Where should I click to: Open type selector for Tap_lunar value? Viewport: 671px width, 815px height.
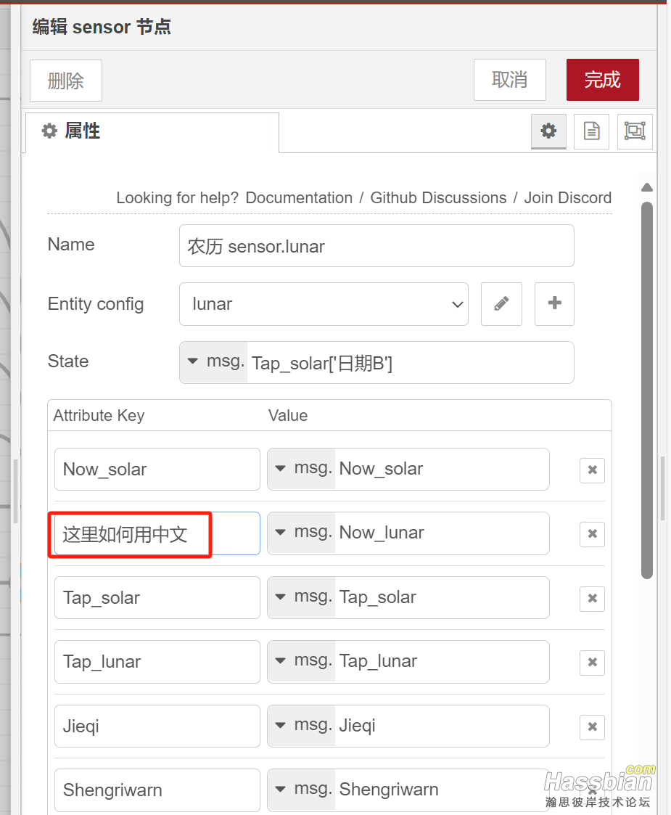[302, 662]
